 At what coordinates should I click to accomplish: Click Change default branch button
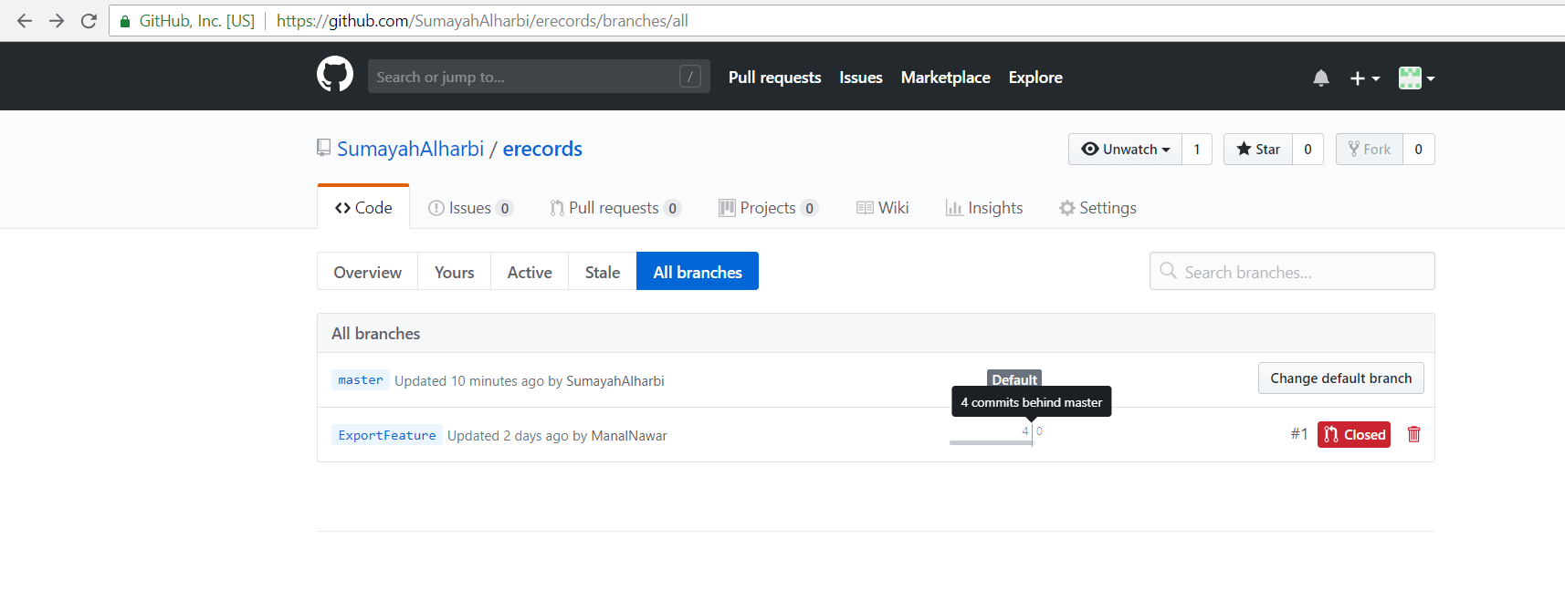1340,378
